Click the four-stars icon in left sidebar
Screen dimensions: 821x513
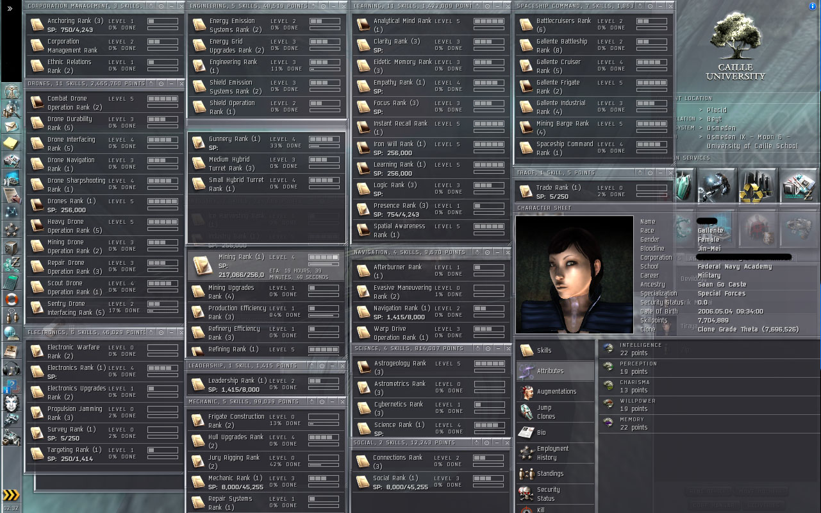11,230
